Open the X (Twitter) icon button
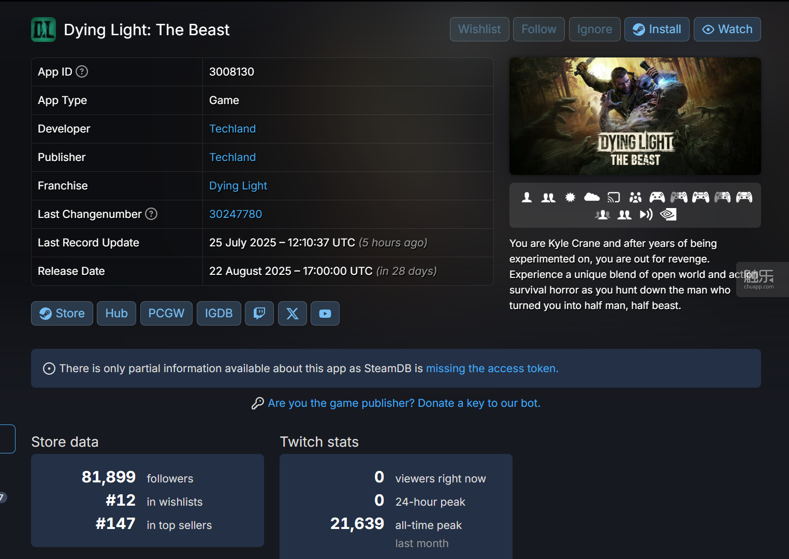Viewport: 789px width, 559px height. 292,314
